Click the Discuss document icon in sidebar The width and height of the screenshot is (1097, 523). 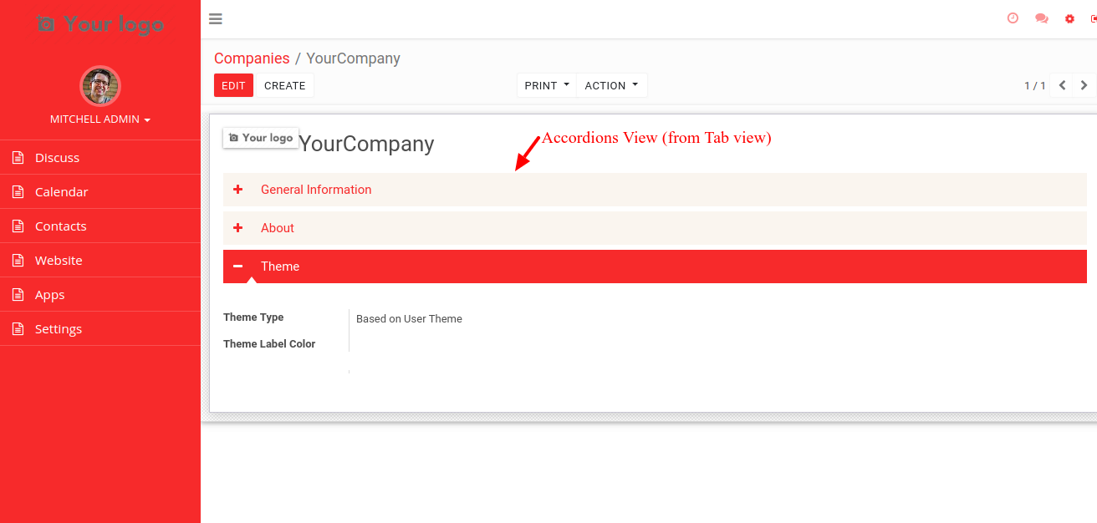click(18, 157)
